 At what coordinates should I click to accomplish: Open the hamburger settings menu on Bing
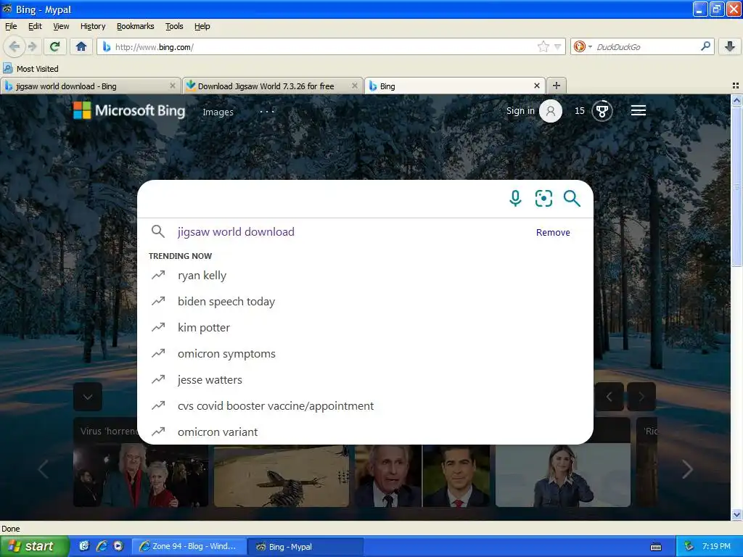pyautogui.click(x=639, y=111)
